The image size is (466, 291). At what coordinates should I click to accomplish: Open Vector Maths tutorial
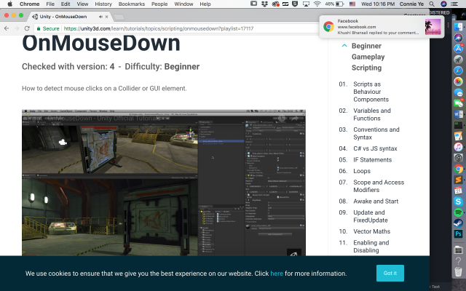371,231
